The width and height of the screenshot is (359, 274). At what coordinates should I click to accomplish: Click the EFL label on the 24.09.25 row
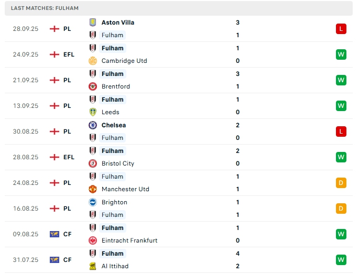tap(69, 54)
